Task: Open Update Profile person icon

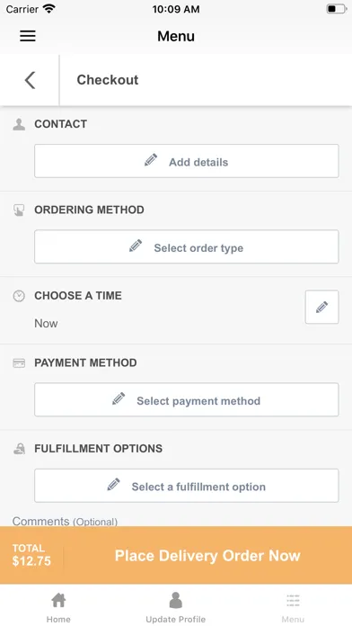Action: pyautogui.click(x=175, y=600)
